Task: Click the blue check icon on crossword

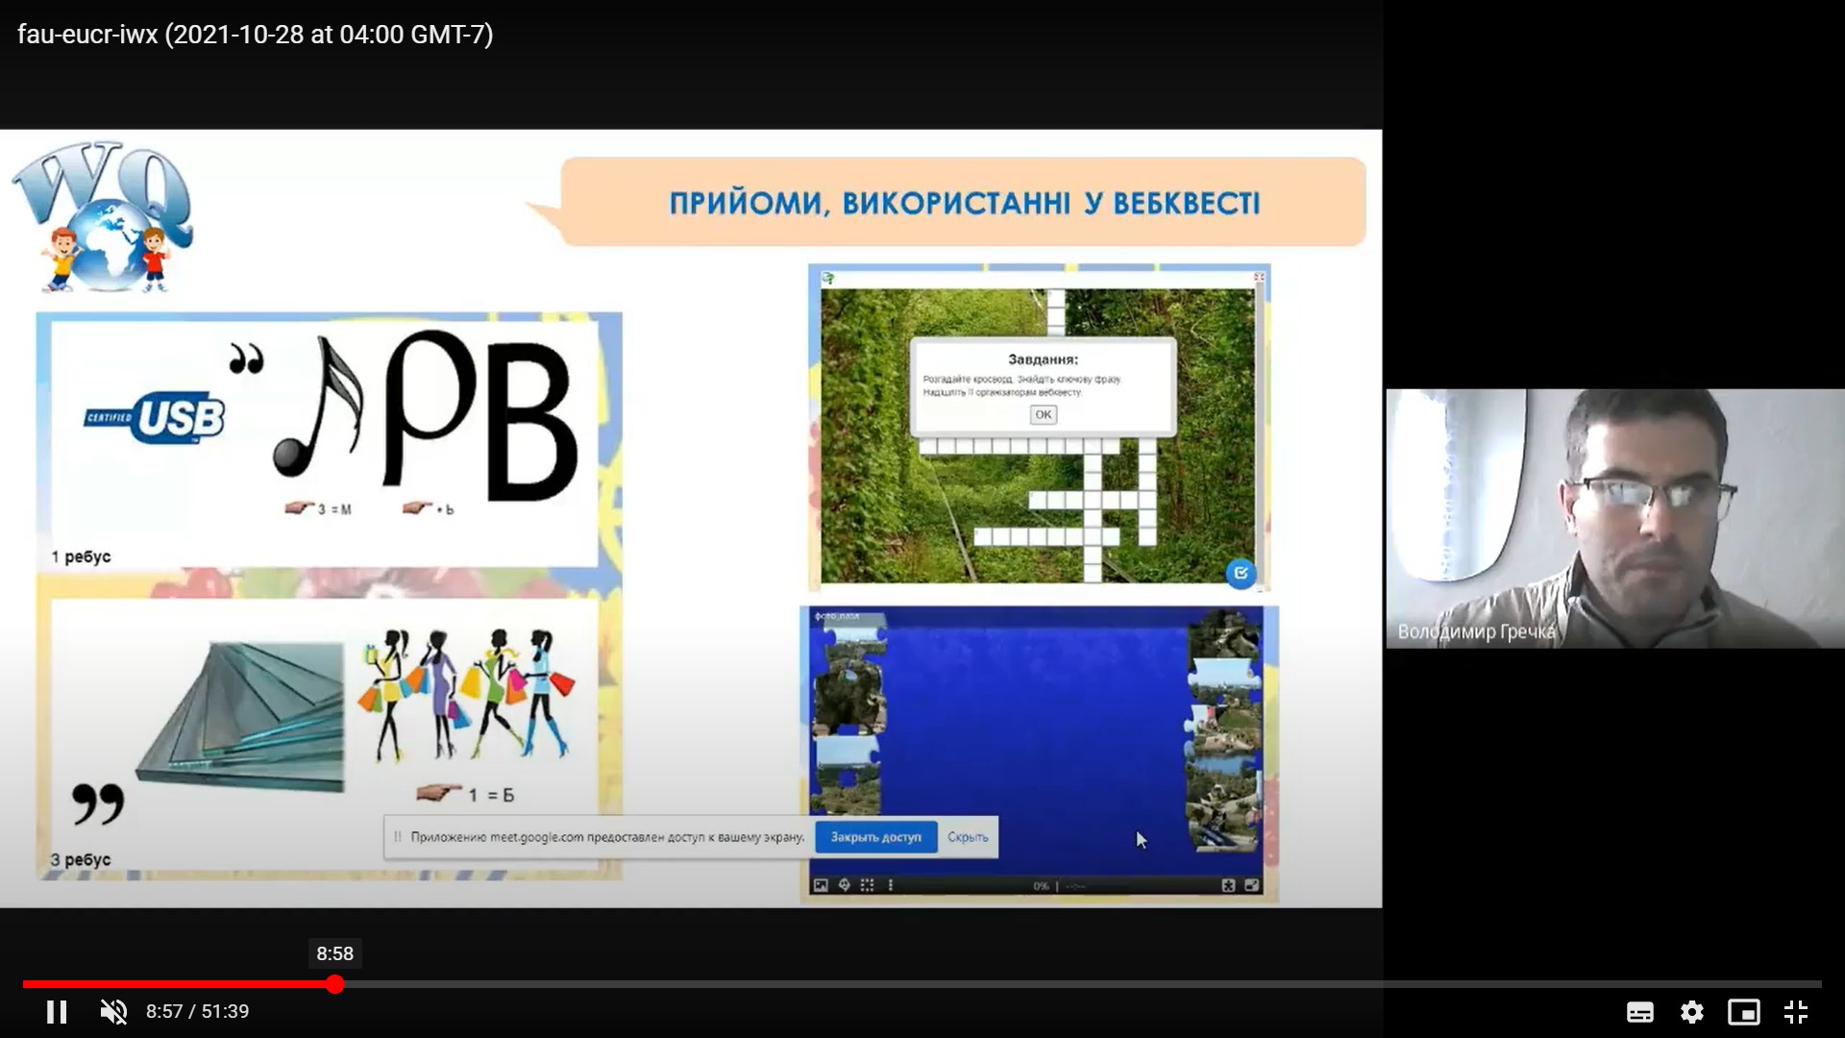Action: [x=1241, y=574]
